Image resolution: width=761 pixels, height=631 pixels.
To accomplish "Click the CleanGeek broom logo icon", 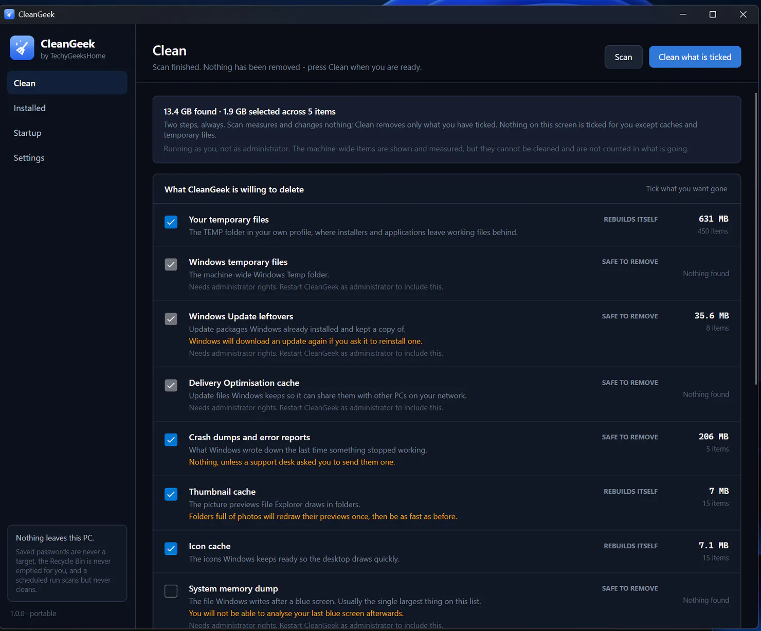I will (x=22, y=48).
